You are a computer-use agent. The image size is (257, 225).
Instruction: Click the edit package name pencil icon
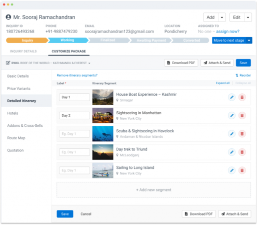[8, 63]
